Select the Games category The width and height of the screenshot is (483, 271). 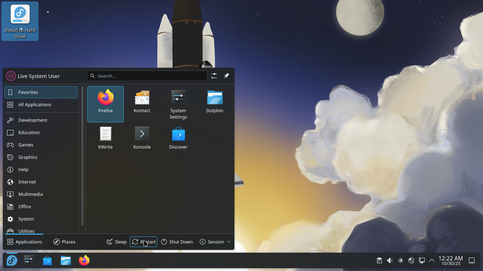point(41,145)
